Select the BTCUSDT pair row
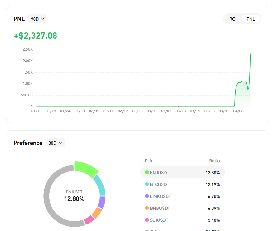Image resolution: width=273 pixels, height=231 pixels. pos(183,184)
